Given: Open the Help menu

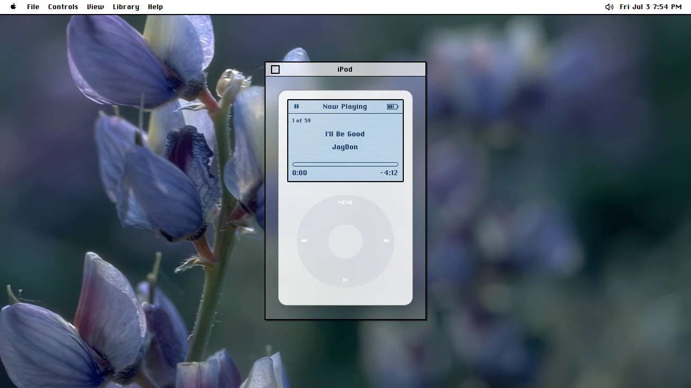Looking at the screenshot, I should (155, 7).
